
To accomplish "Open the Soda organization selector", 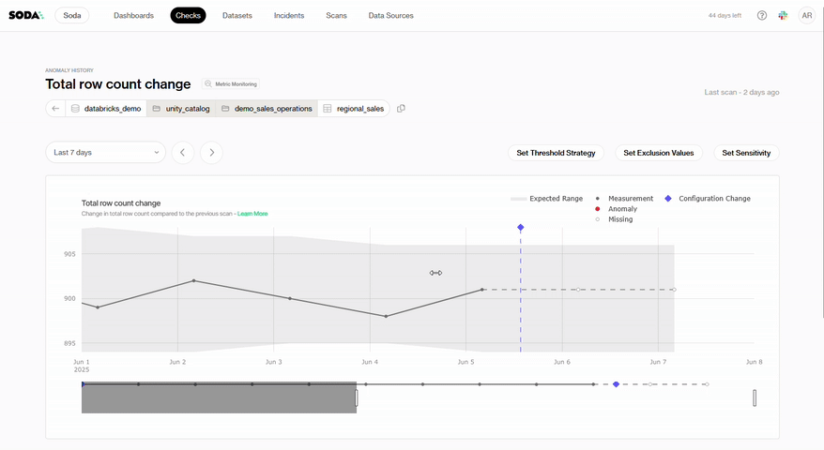I will click(x=72, y=16).
